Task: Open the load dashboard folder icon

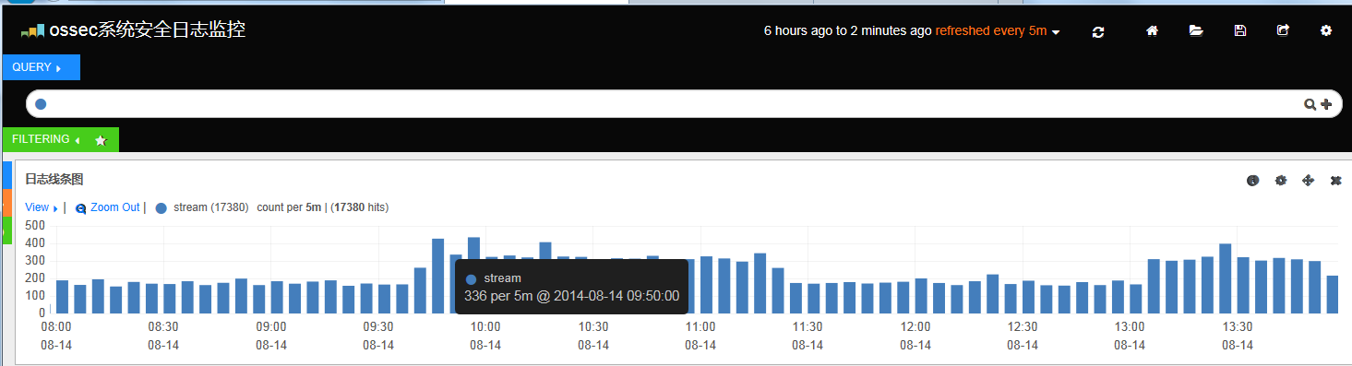Action: (1196, 30)
